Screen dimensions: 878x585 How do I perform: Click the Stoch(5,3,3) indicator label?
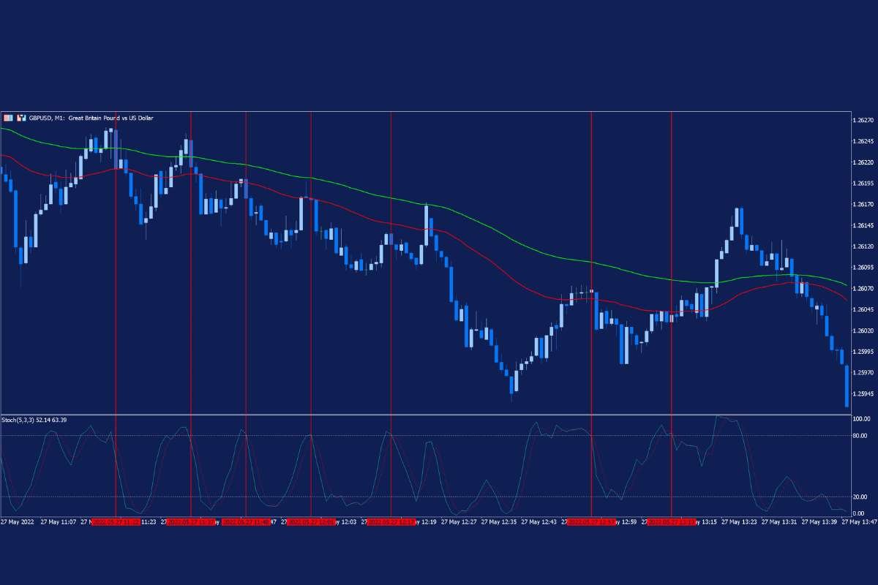pos(34,420)
